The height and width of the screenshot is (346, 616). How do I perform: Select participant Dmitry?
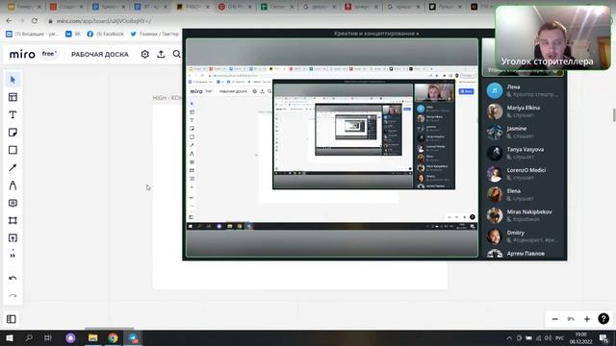pyautogui.click(x=523, y=236)
